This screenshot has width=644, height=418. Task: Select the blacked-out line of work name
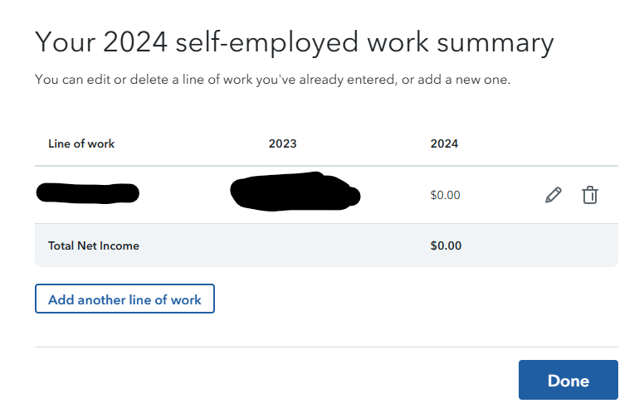(88, 193)
